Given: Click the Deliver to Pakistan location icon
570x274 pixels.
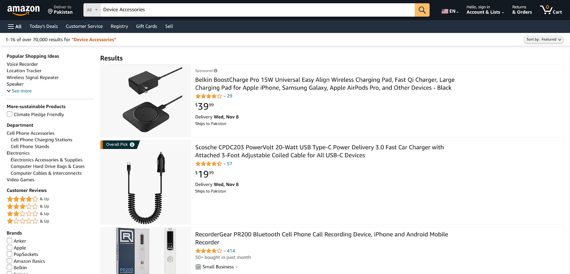Looking at the screenshot, I should point(50,12).
